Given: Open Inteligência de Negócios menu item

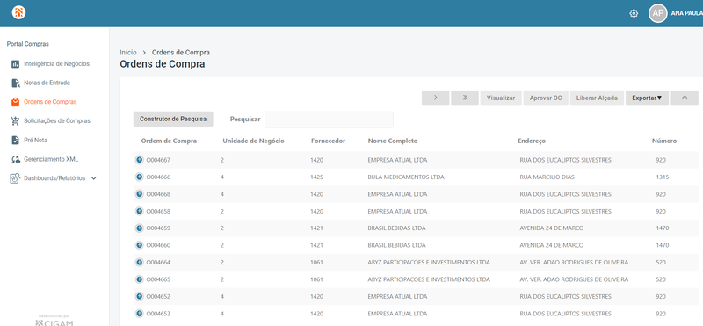Looking at the screenshot, I should pyautogui.click(x=56, y=64).
